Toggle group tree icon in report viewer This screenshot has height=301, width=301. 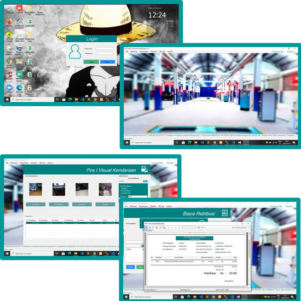click(164, 227)
